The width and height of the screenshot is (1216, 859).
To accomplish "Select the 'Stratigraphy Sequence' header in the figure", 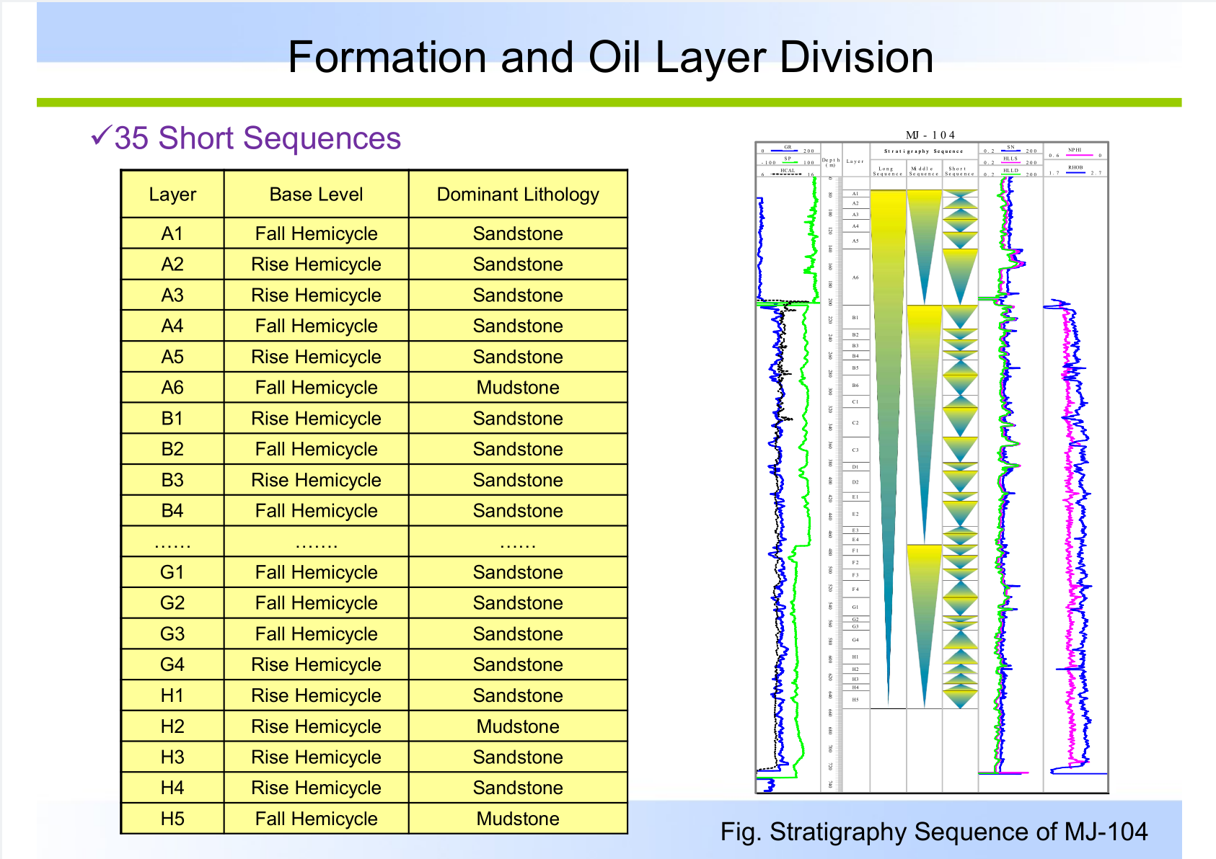I will click(x=923, y=151).
